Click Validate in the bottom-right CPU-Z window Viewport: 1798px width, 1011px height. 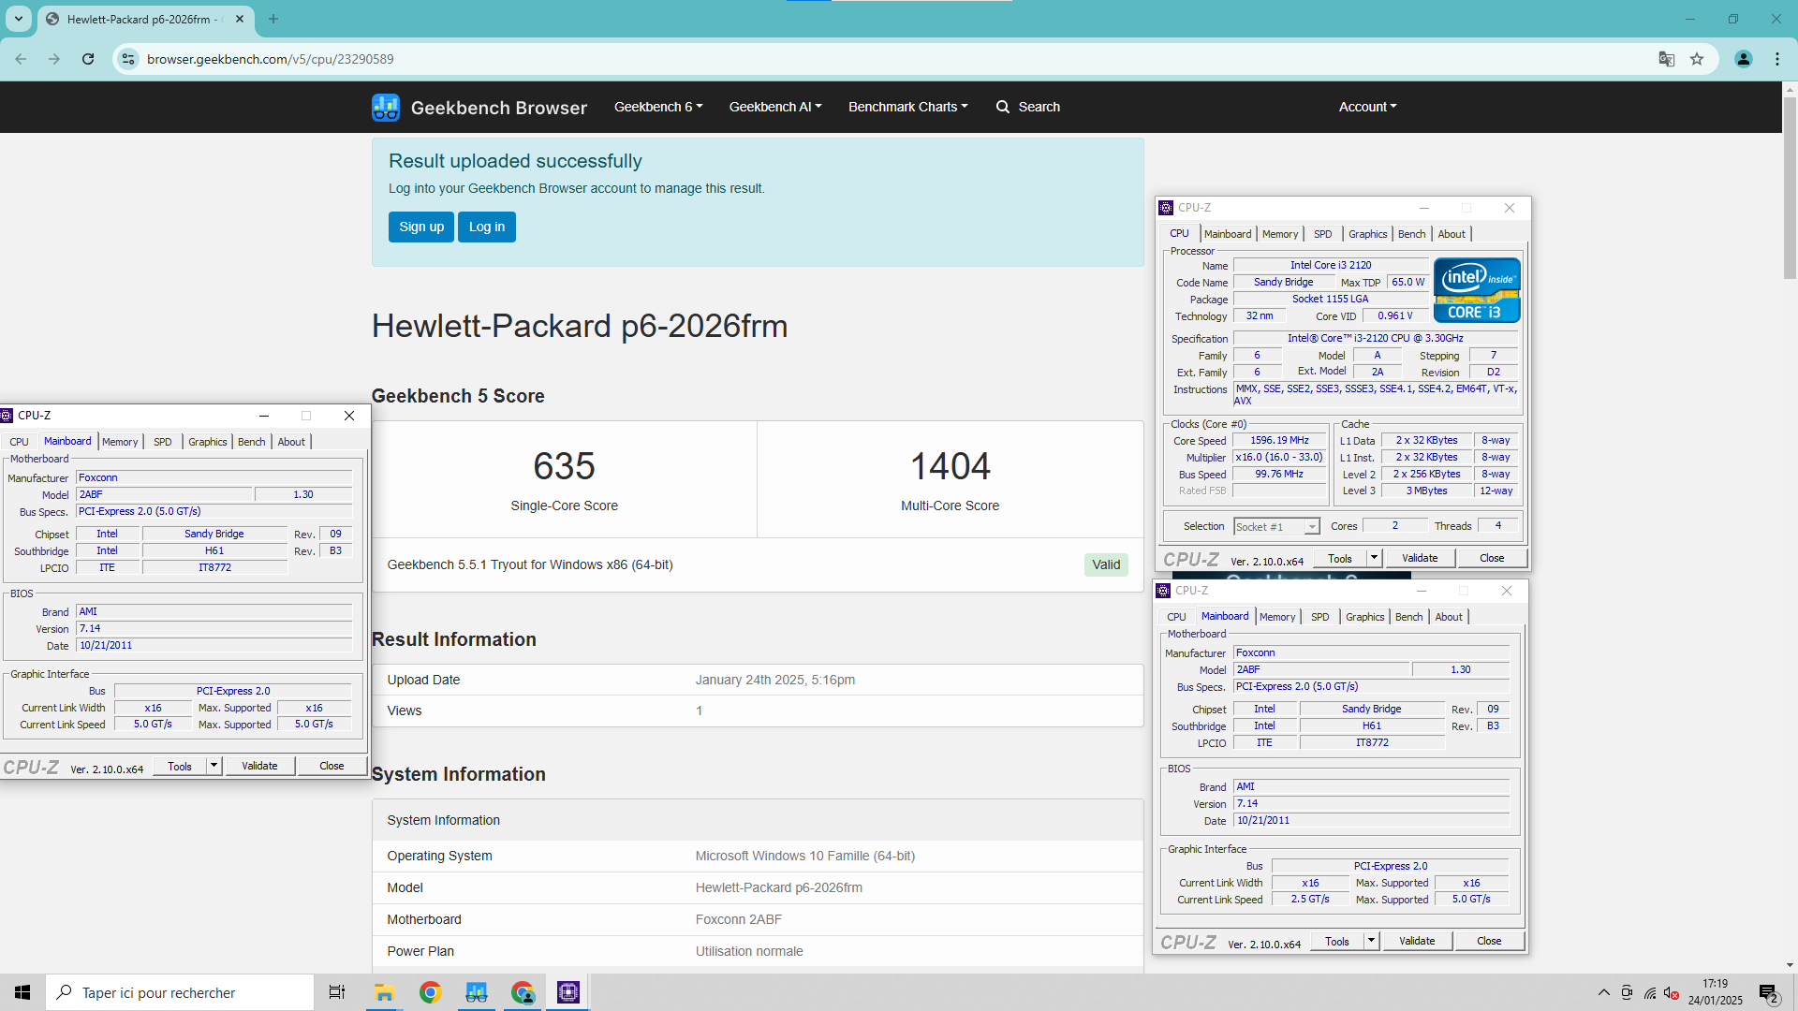pos(1417,941)
